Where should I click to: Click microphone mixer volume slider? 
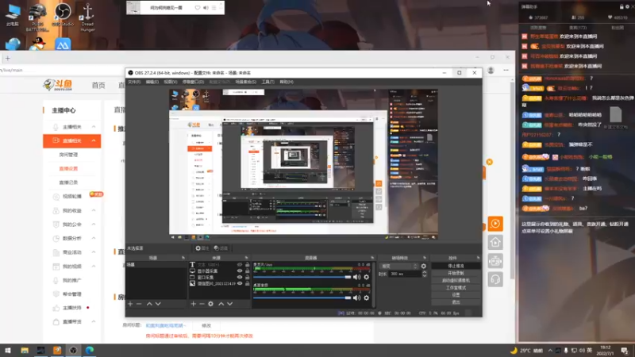[x=302, y=277]
